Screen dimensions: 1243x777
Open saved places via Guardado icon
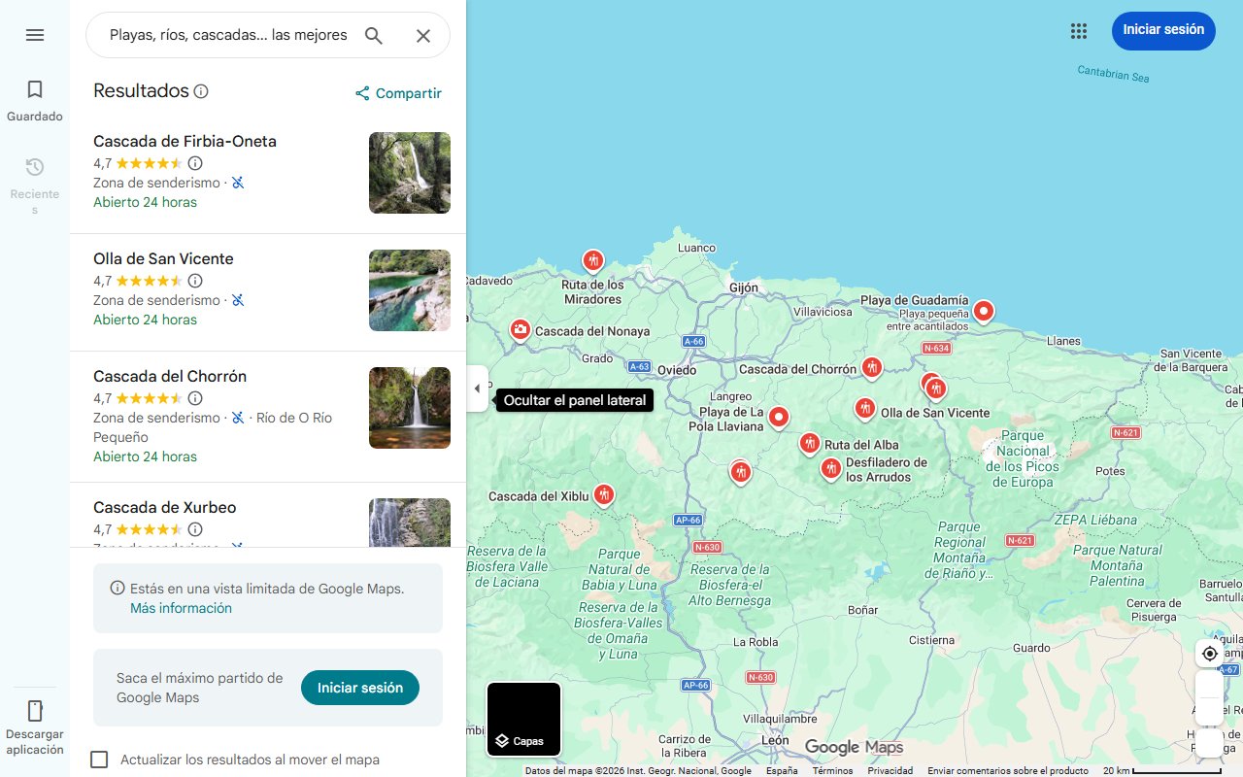click(35, 89)
